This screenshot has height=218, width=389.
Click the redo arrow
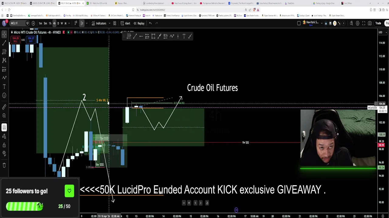coord(157,23)
